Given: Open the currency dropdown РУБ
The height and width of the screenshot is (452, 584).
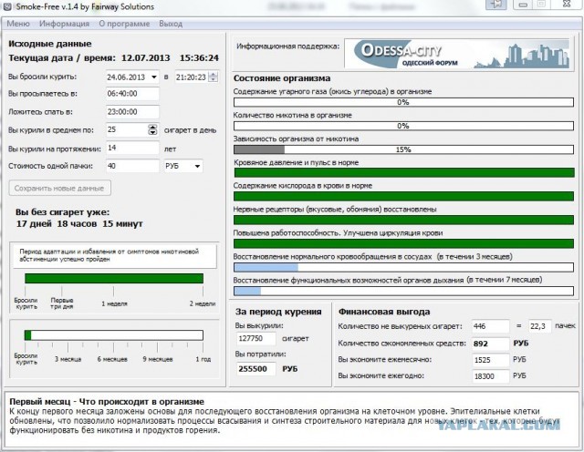Looking at the screenshot, I should [x=183, y=166].
